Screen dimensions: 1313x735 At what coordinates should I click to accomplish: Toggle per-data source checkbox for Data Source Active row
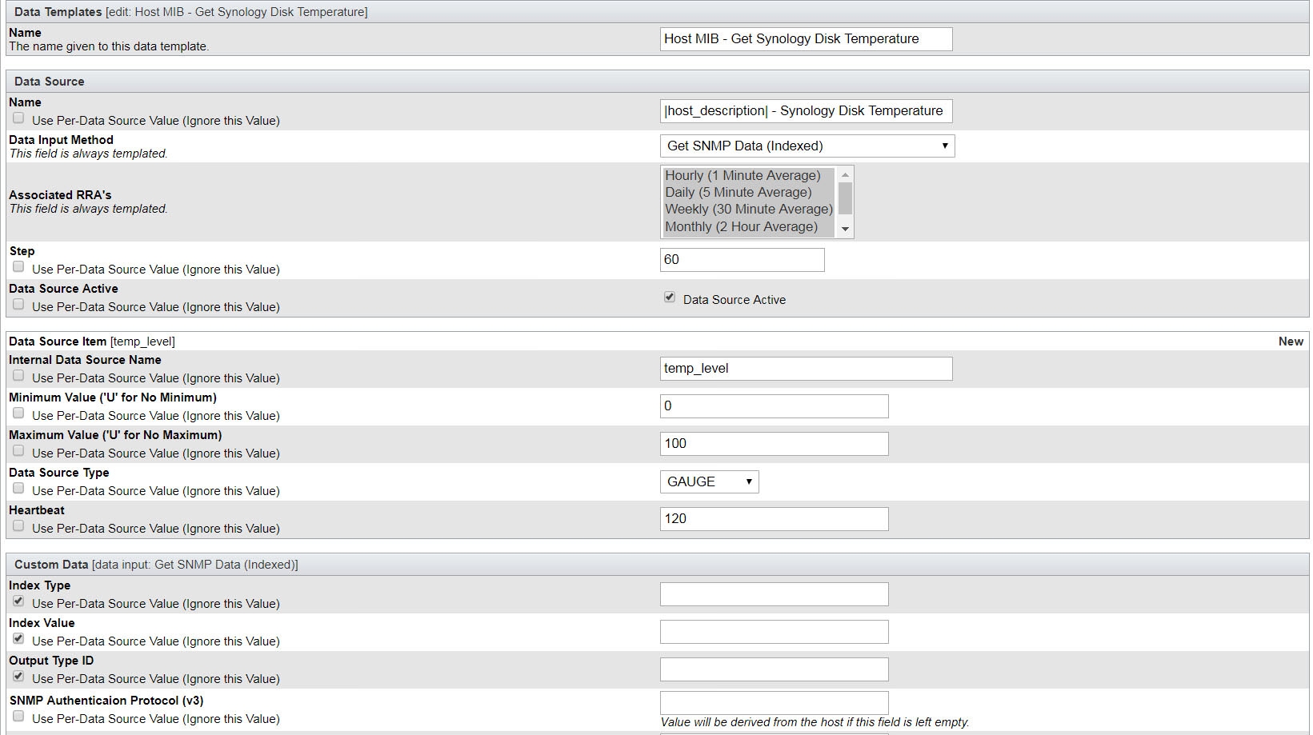point(18,305)
